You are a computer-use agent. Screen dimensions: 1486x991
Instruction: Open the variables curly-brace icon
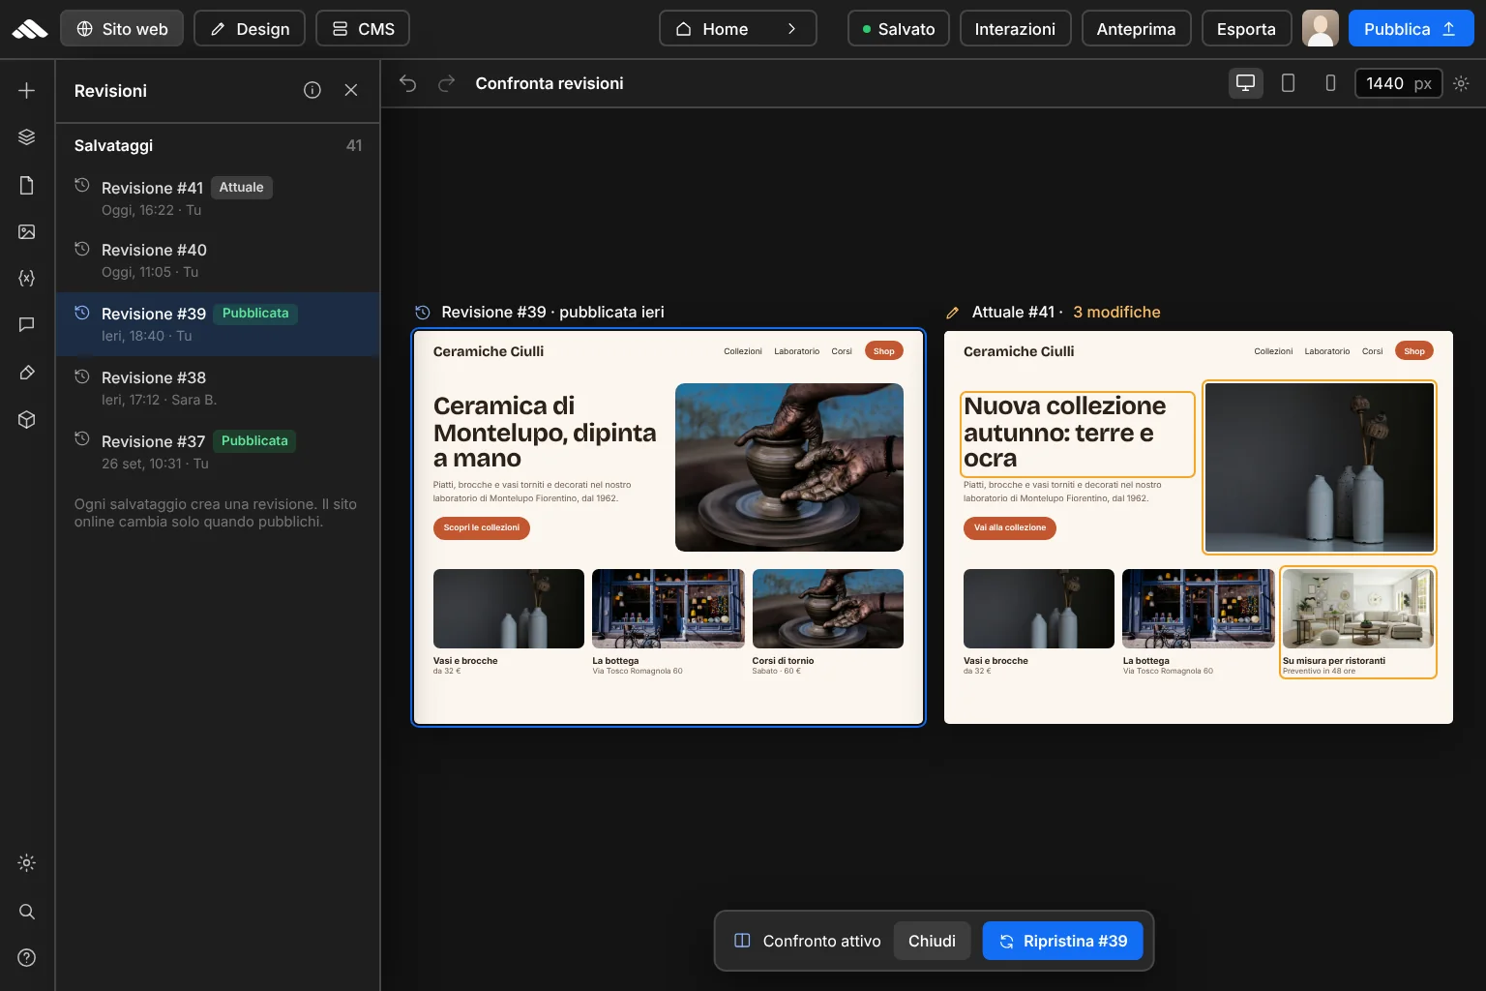[27, 278]
